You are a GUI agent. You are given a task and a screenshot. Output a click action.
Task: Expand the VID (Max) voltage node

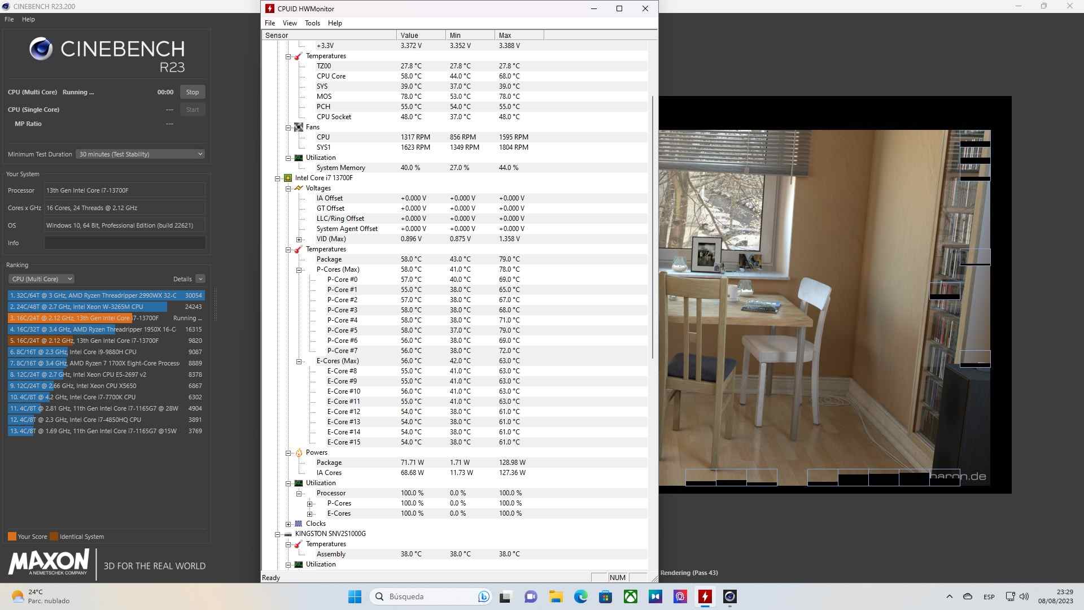(299, 239)
